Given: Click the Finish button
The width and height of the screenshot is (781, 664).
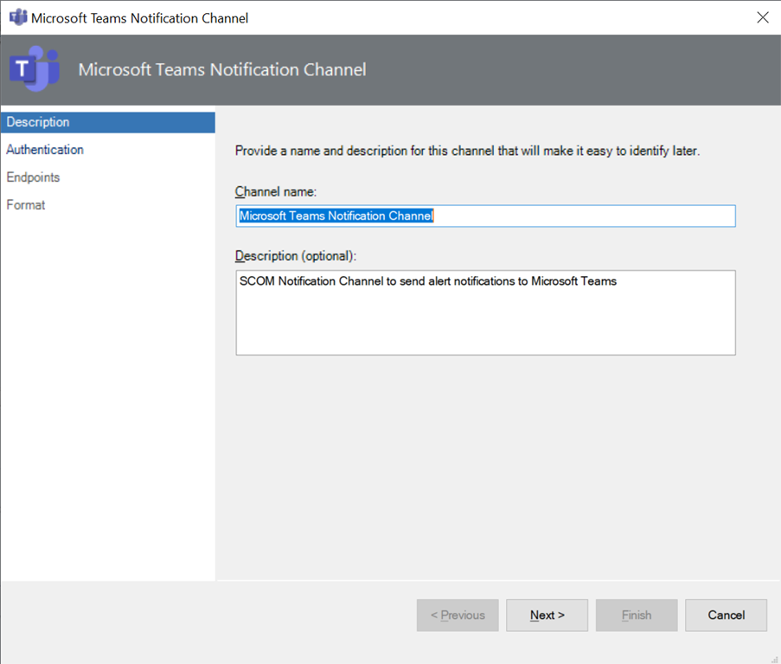Looking at the screenshot, I should click(637, 616).
